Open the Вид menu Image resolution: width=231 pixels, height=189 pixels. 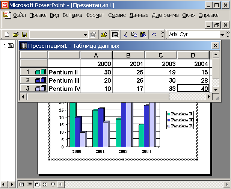54,15
